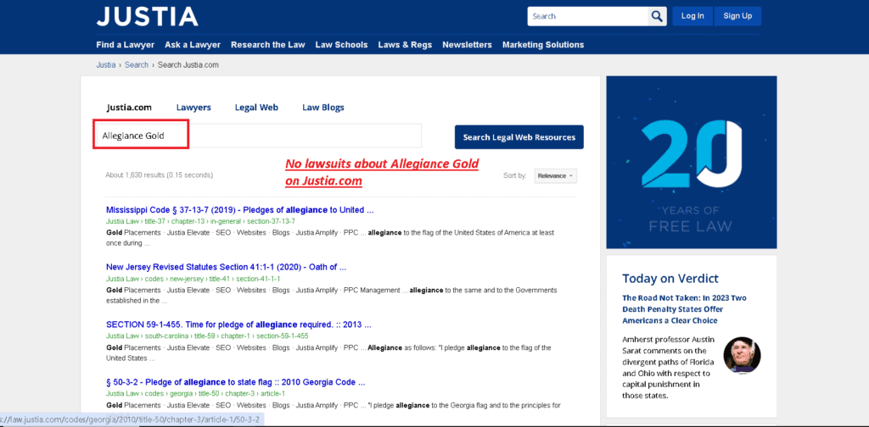The width and height of the screenshot is (869, 427).
Task: Open the Relevance sort dropdown
Action: [555, 176]
